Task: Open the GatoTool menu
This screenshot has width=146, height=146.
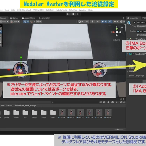Action: 50,10
